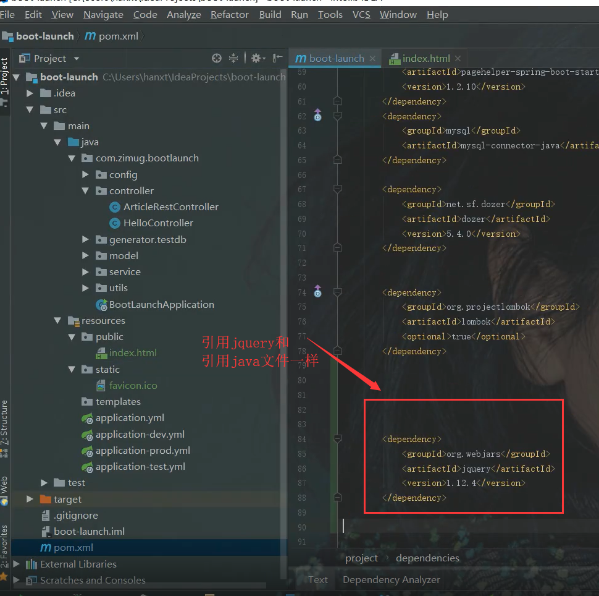Click the collapse all icon in Project panel
The image size is (599, 596).
tap(233, 58)
